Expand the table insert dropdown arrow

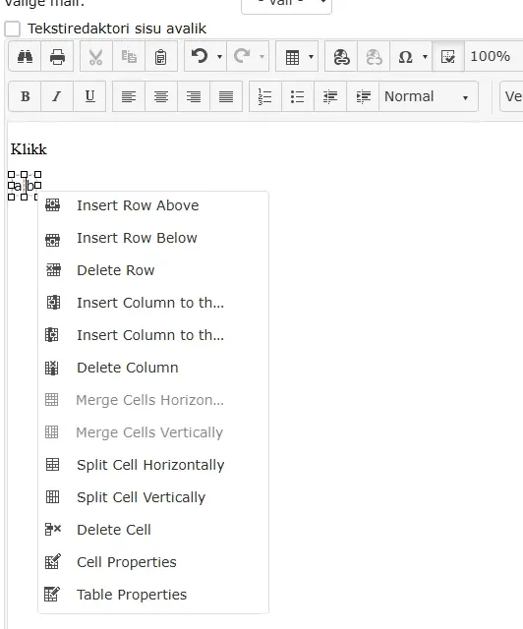pyautogui.click(x=311, y=57)
